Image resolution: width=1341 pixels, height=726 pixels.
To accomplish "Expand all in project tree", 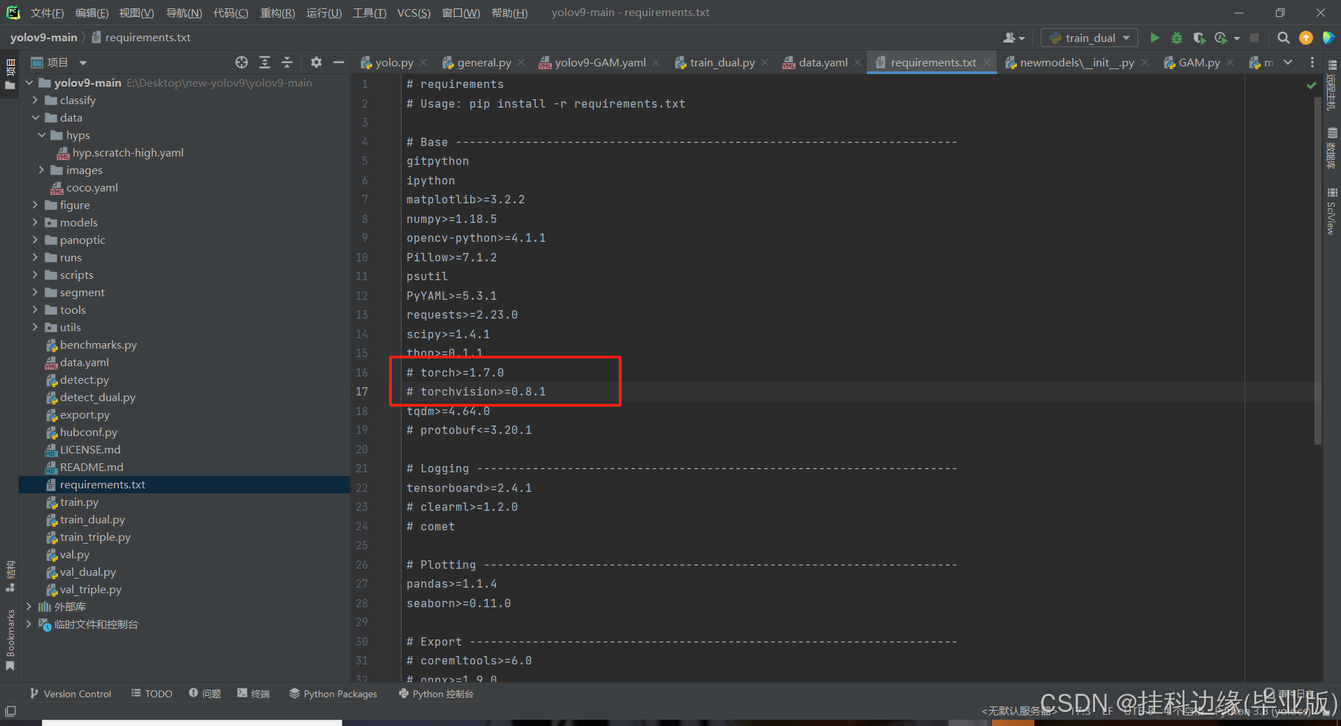I will click(265, 62).
